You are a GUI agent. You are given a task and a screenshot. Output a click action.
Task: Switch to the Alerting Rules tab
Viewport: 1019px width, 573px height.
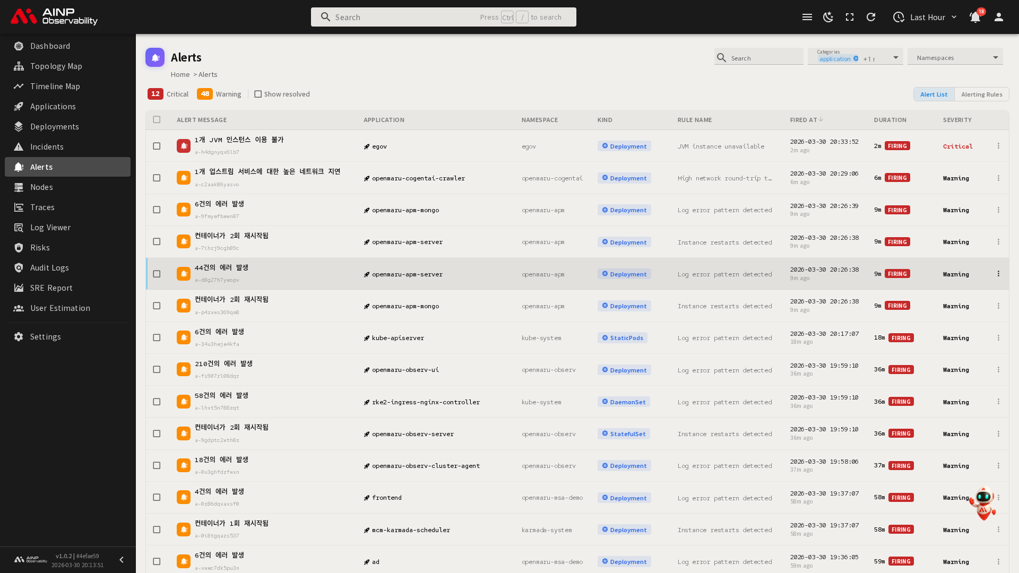click(981, 94)
